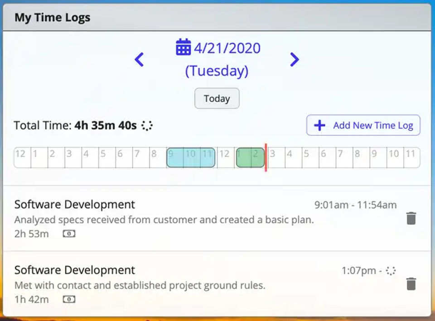This screenshot has height=321, width=435.
Task: Click the '1h 42m' duration
Action: tap(32, 300)
